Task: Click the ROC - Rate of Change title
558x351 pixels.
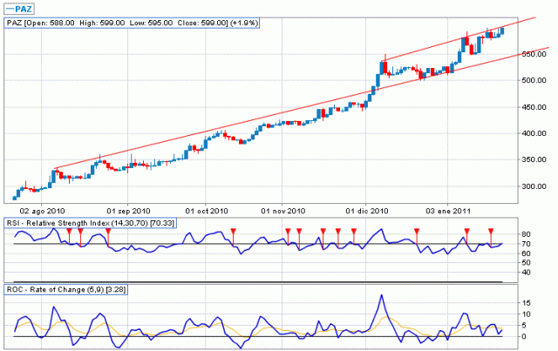Action: [45, 289]
